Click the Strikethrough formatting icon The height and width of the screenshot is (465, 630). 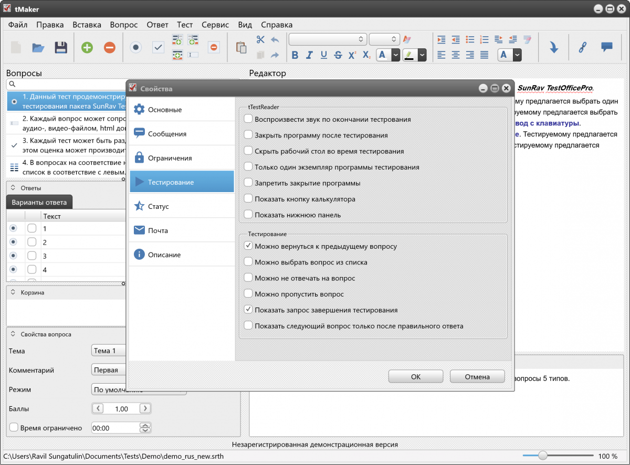pyautogui.click(x=338, y=55)
